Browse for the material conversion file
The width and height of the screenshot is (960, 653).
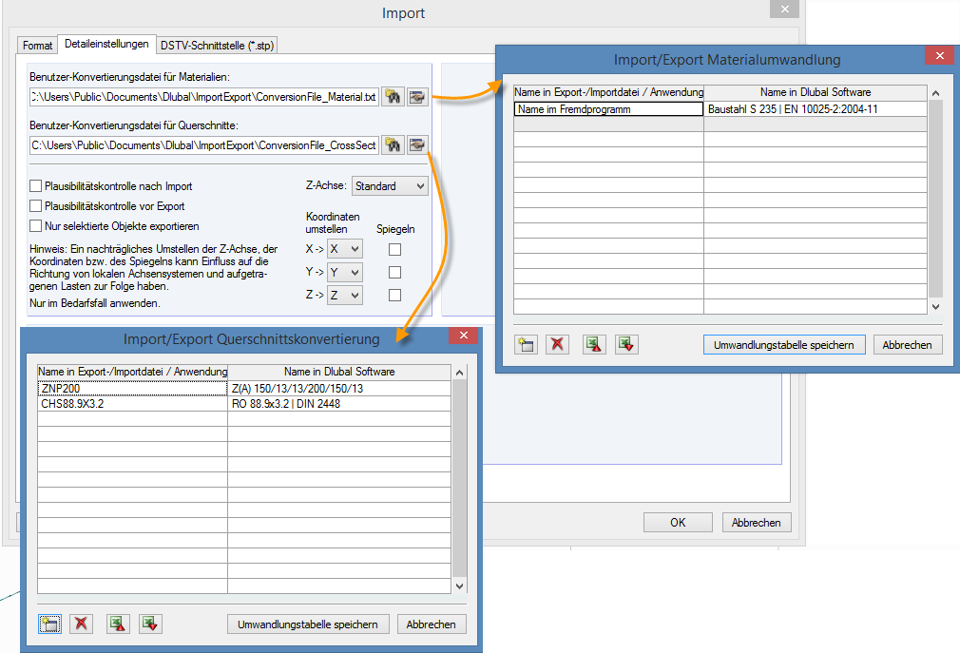click(393, 96)
